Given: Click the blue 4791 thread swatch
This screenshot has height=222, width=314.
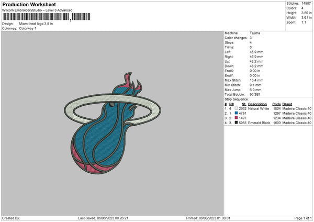Looking at the screenshot, I should [x=236, y=113].
